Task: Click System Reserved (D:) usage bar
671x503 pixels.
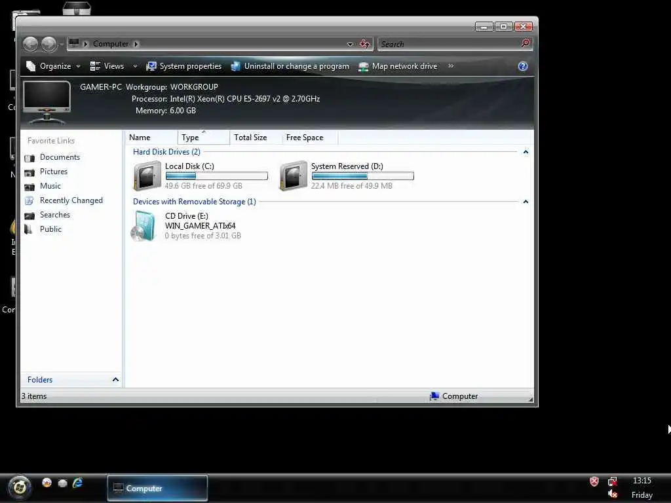Action: click(x=362, y=176)
